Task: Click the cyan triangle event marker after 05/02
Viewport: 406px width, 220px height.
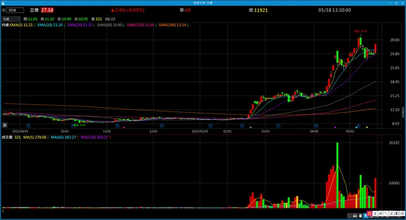Action: [x=357, y=127]
